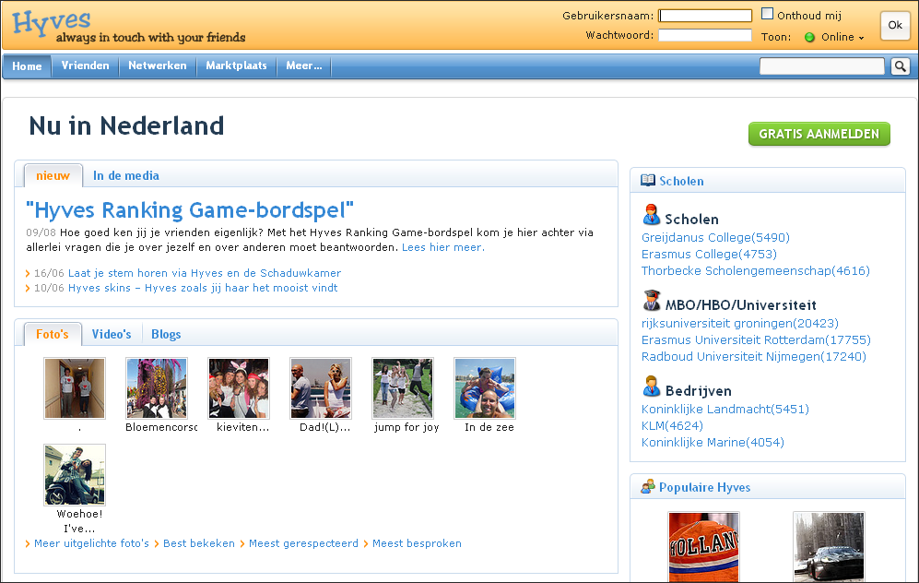Open the Vrienden menu item

click(85, 65)
